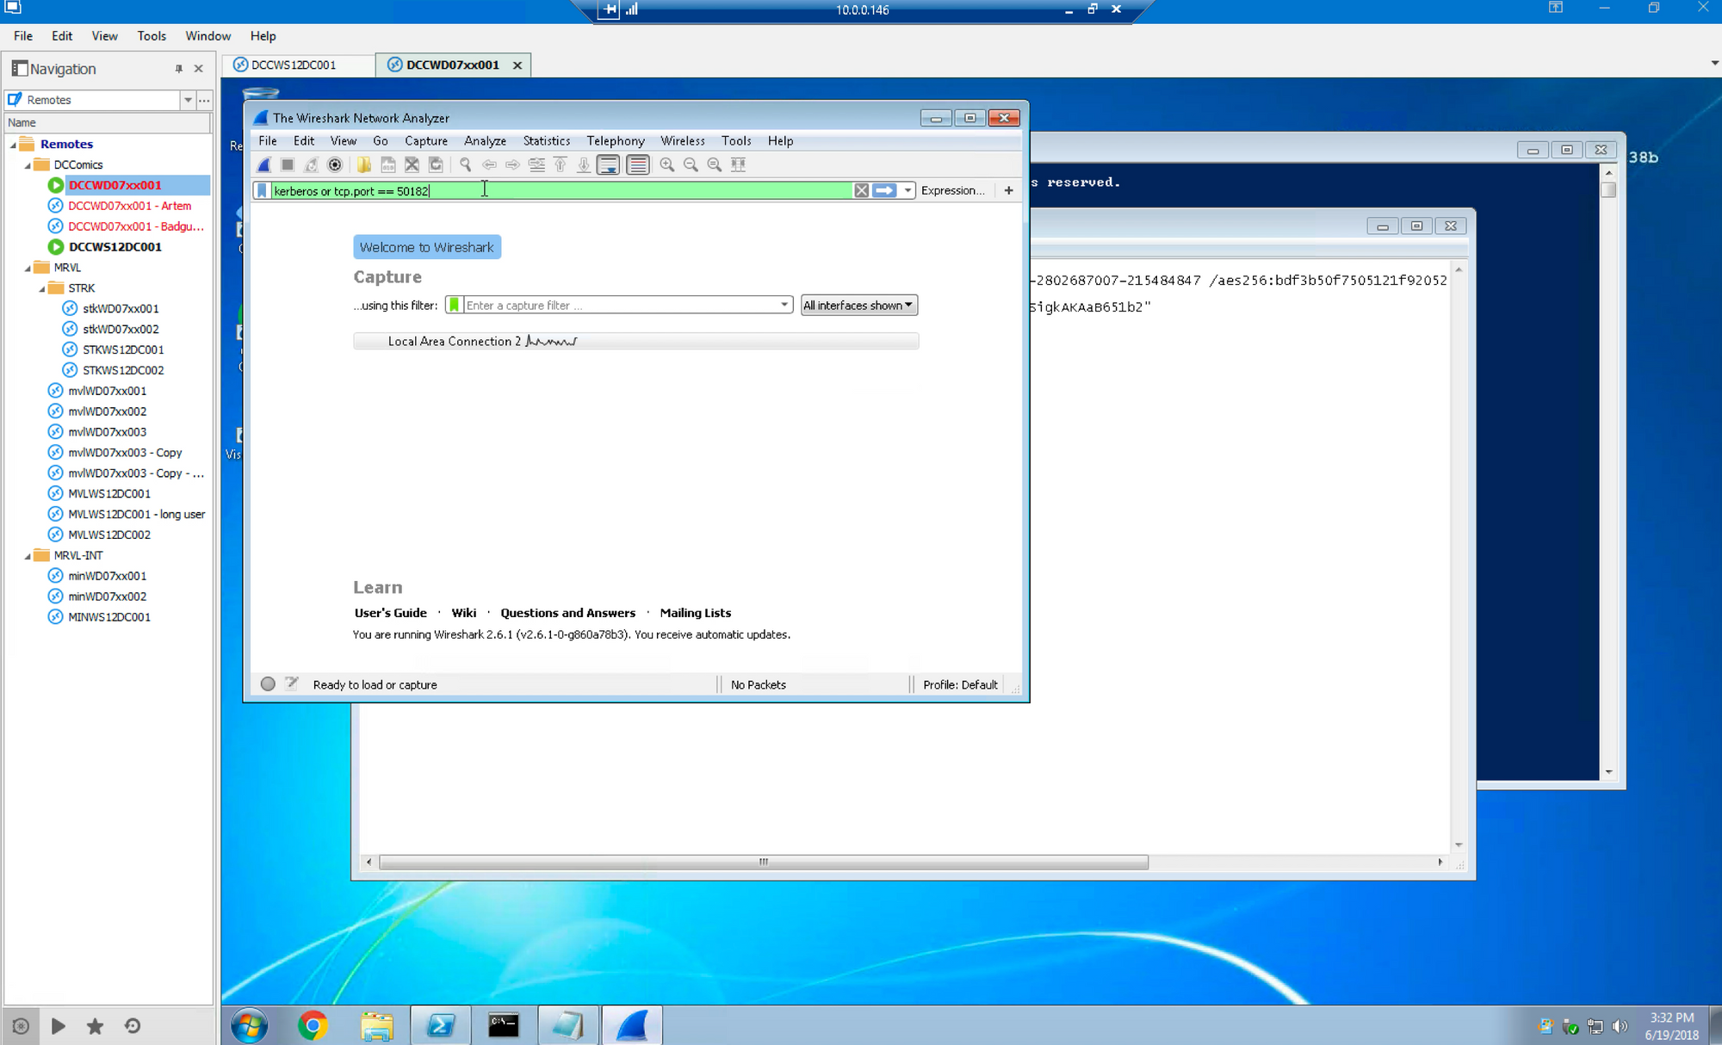Click the expert information status circle
The height and width of the screenshot is (1045, 1722).
tap(268, 684)
